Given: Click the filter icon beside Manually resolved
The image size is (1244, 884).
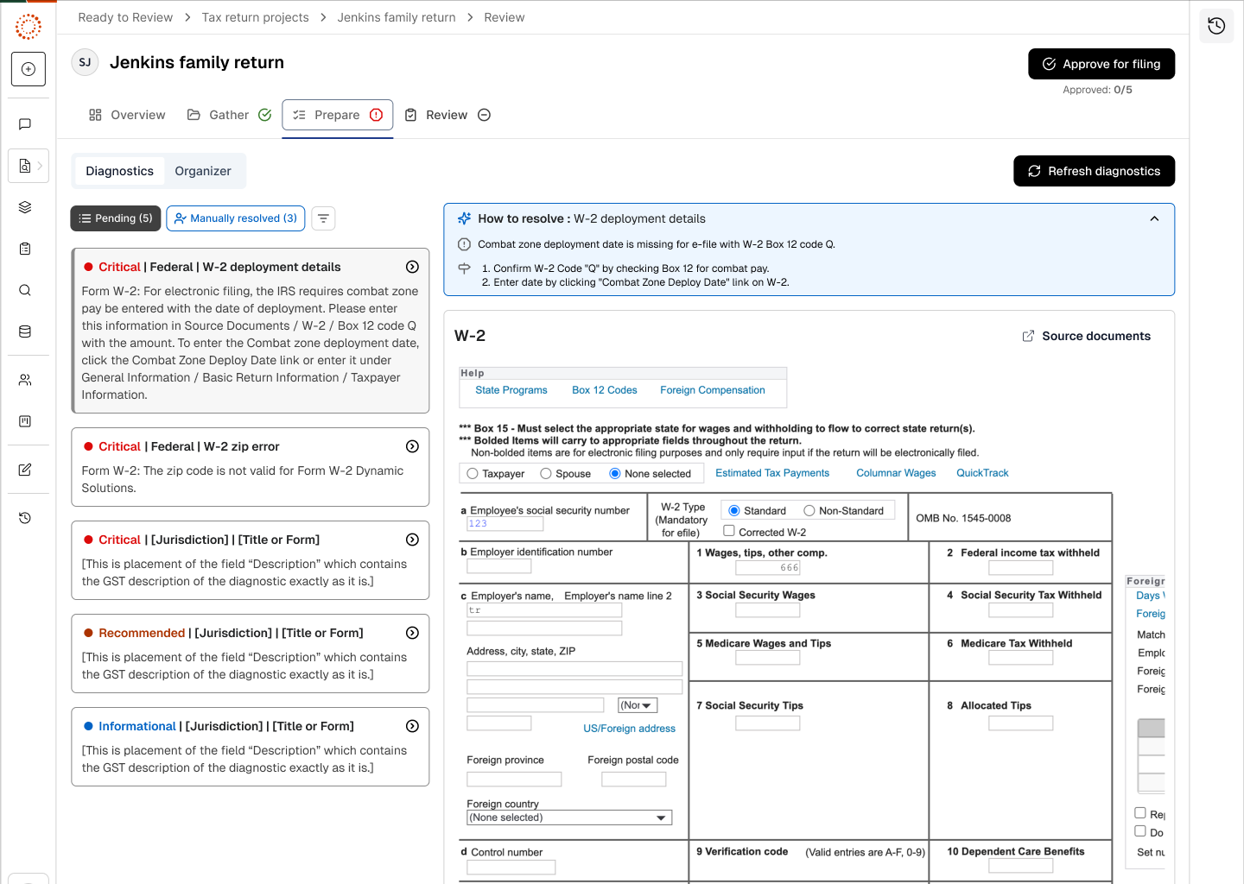Looking at the screenshot, I should tap(323, 218).
